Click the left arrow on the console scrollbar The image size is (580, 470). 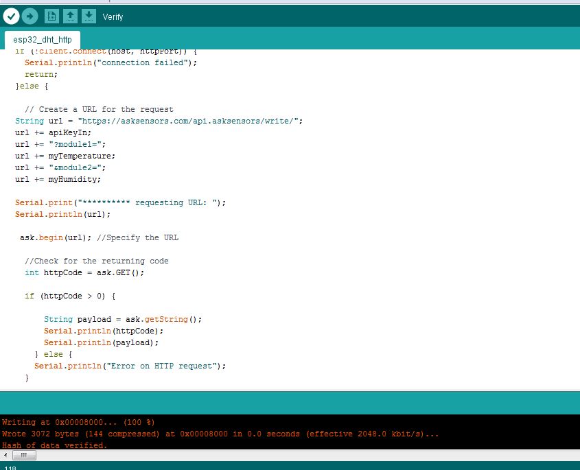(5, 454)
